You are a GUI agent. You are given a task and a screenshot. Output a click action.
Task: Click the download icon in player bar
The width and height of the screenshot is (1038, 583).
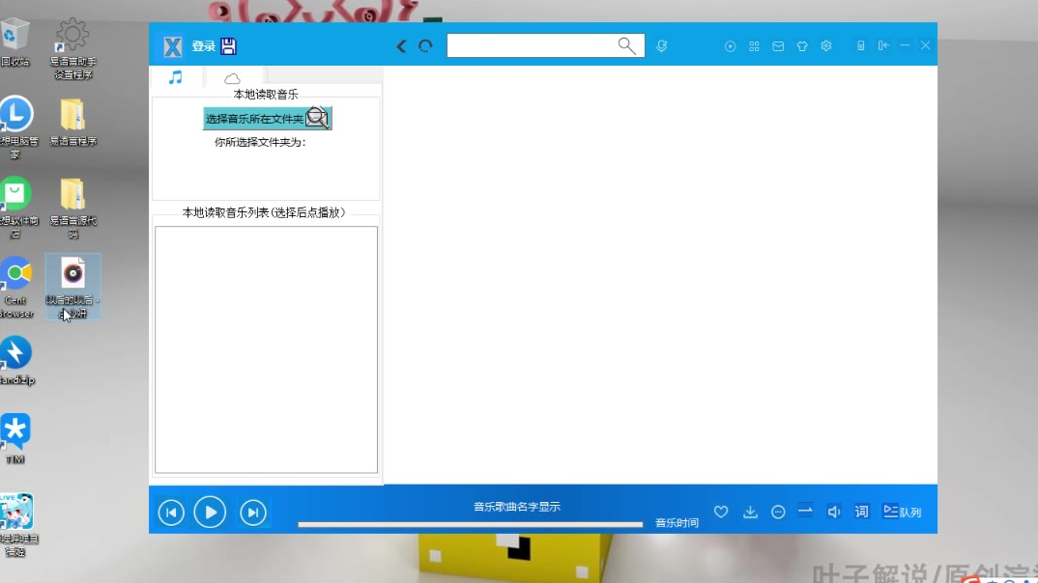[x=750, y=512]
